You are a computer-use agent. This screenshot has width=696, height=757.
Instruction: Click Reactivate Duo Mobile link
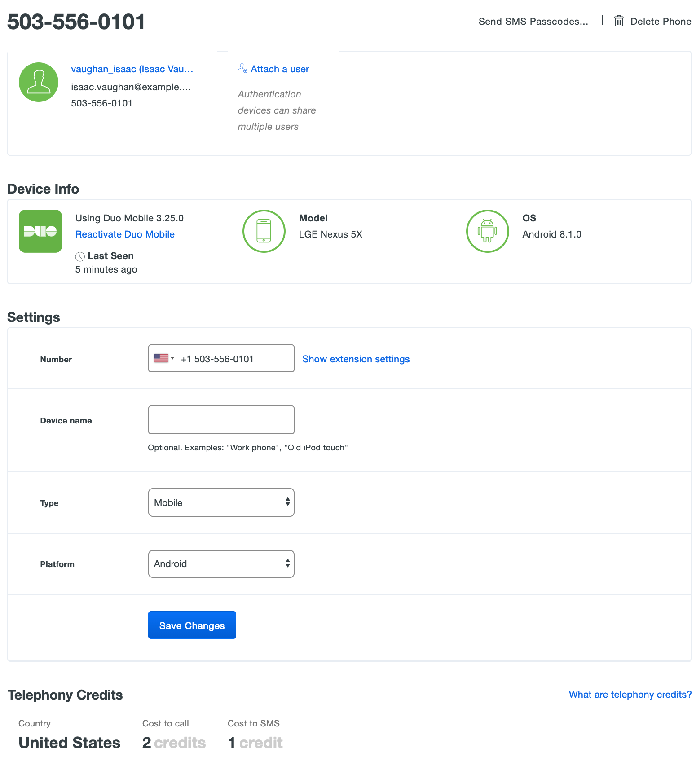tap(125, 234)
